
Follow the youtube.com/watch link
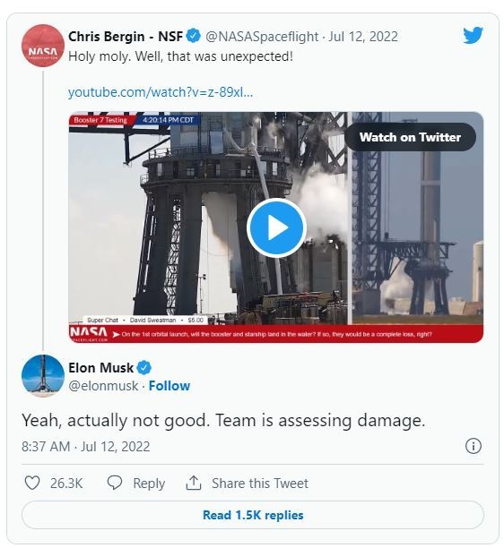161,92
